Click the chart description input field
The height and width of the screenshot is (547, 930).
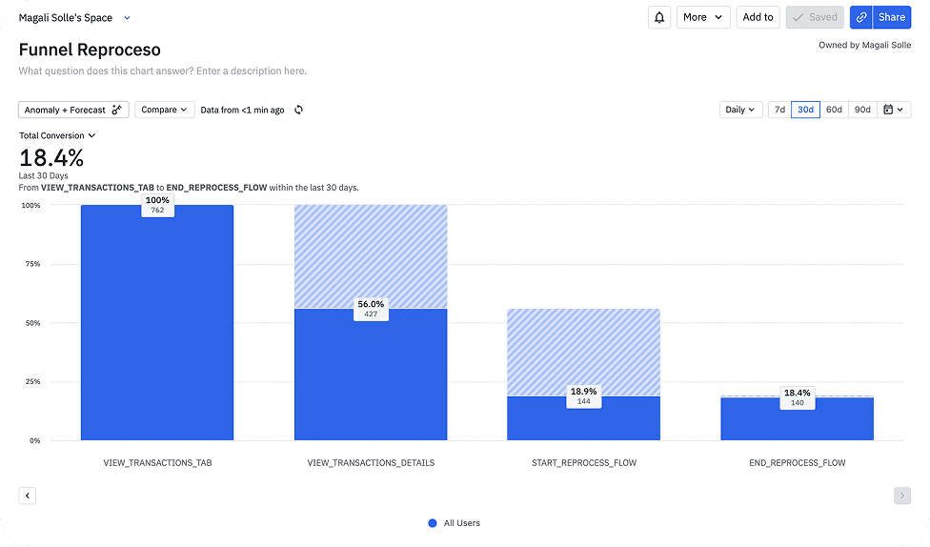(x=163, y=71)
